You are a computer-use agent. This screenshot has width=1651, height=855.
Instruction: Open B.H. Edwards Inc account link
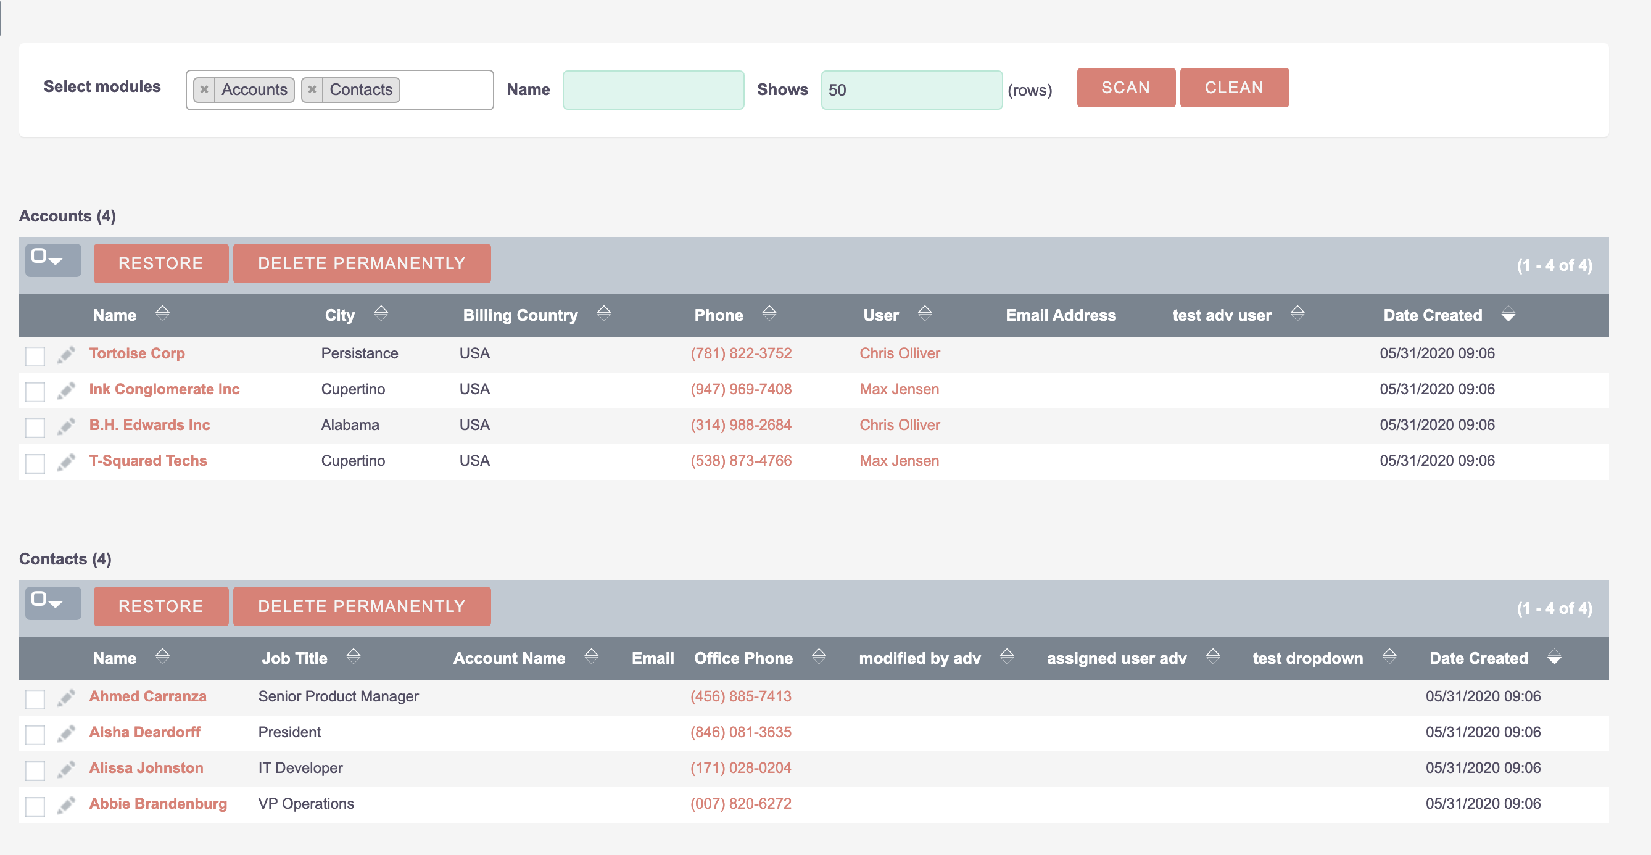(x=149, y=425)
